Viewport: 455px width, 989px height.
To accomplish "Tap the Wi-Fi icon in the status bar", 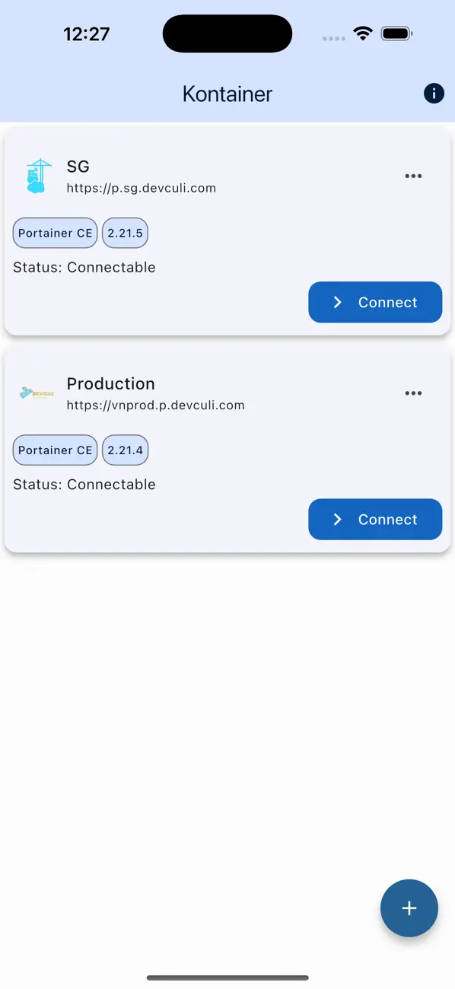I will pos(362,33).
